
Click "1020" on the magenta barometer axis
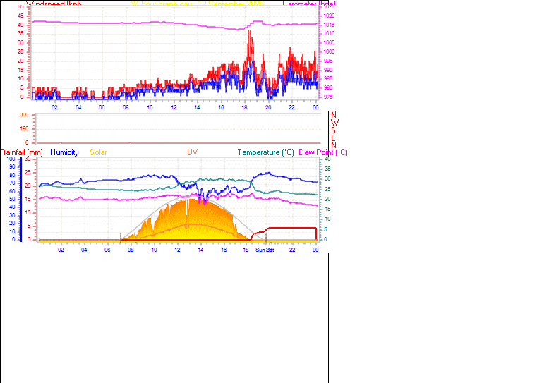click(x=329, y=16)
